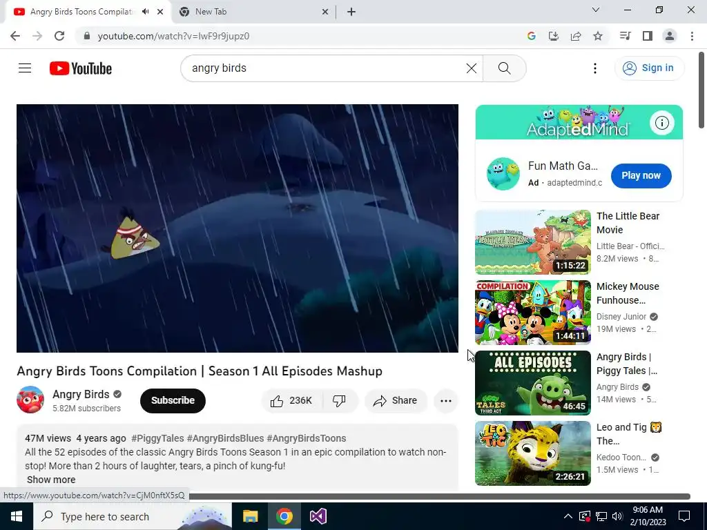Image resolution: width=707 pixels, height=530 pixels.
Task: Open the #PiggyTales hashtag
Action: point(157,438)
